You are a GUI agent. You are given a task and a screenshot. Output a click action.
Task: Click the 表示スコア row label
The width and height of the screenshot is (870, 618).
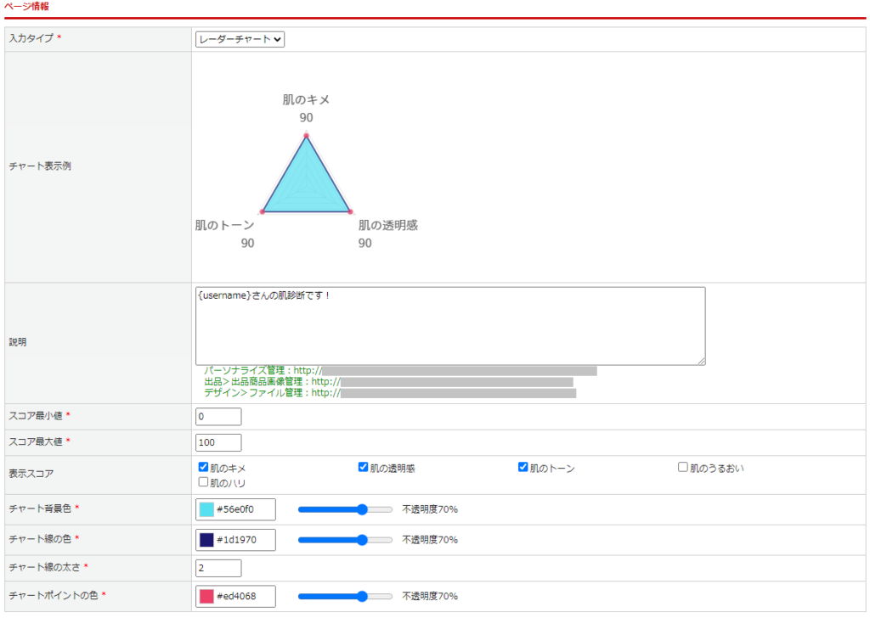tap(31, 474)
